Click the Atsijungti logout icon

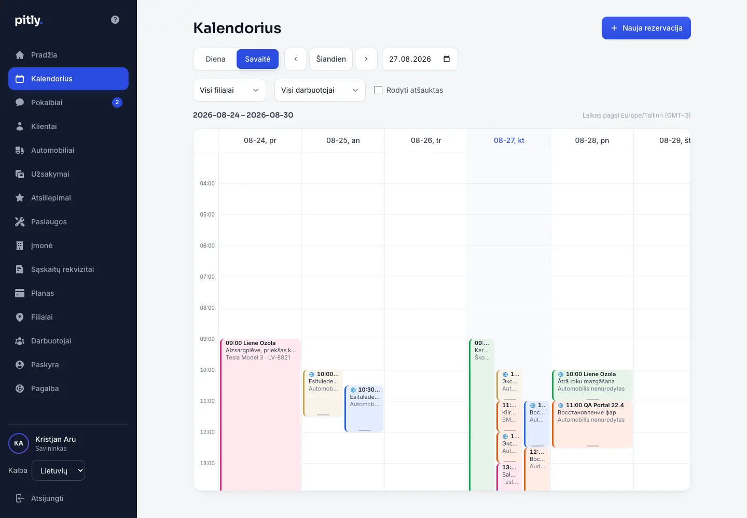[x=20, y=498]
